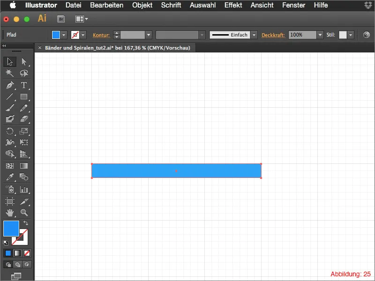Screen dimensions: 375x281
Task: Open the Bearbeiten menu
Action: [x=107, y=5]
